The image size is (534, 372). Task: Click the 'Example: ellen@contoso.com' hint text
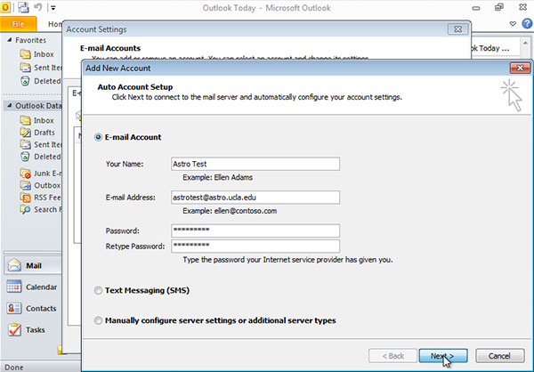(230, 211)
